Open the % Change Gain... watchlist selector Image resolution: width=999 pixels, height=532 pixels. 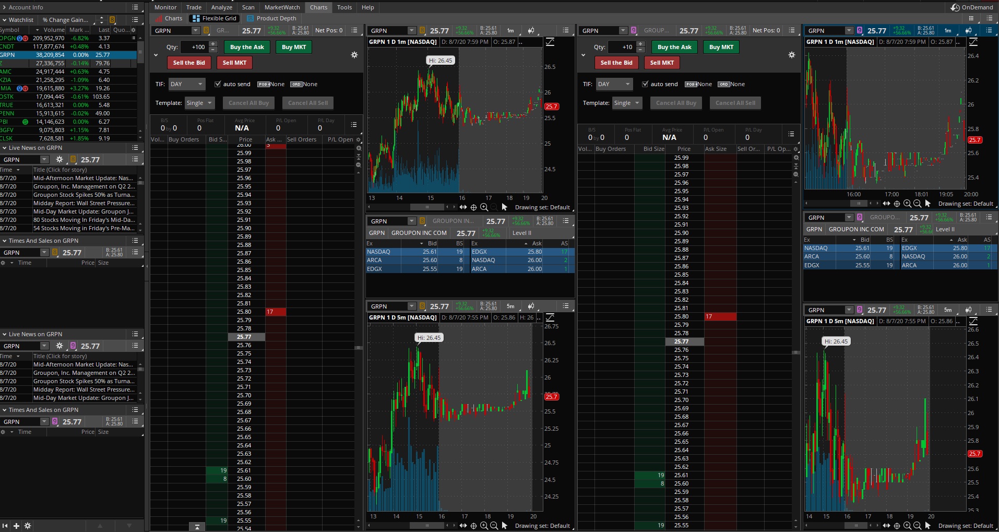point(68,20)
